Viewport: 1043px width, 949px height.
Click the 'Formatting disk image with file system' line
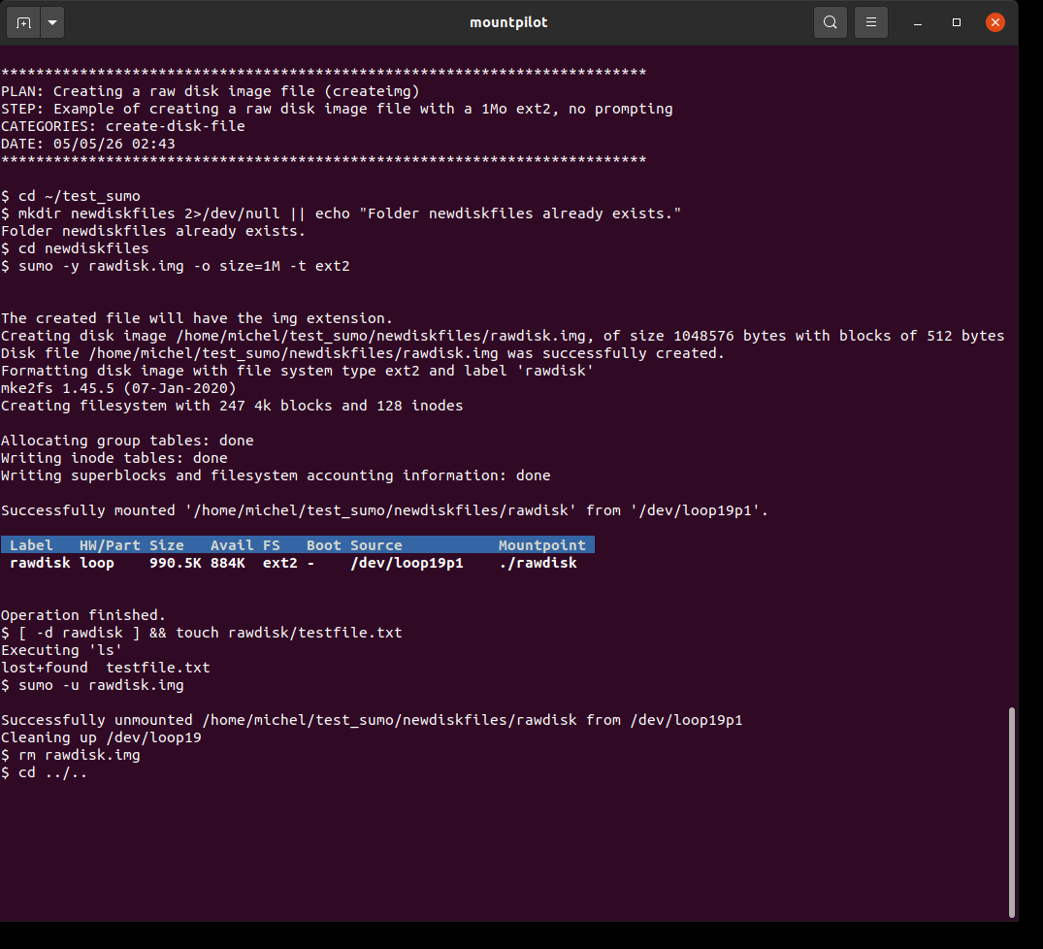click(x=297, y=371)
